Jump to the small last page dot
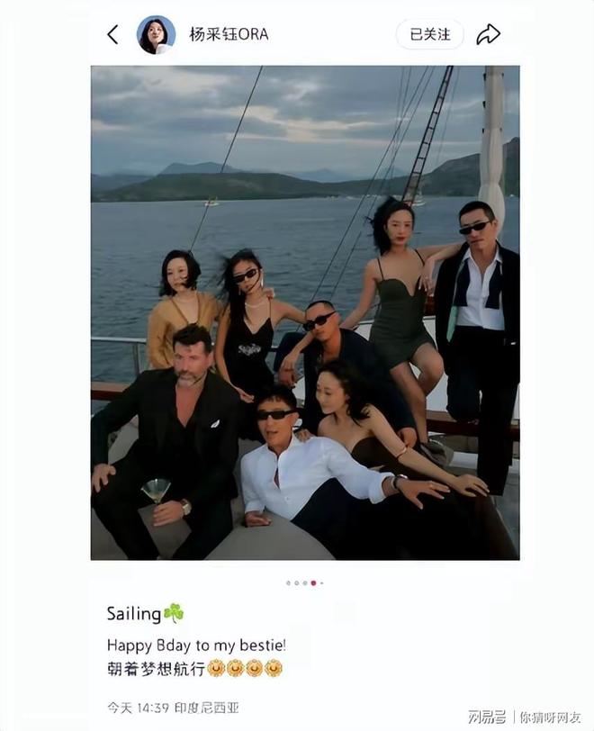 click(x=321, y=582)
